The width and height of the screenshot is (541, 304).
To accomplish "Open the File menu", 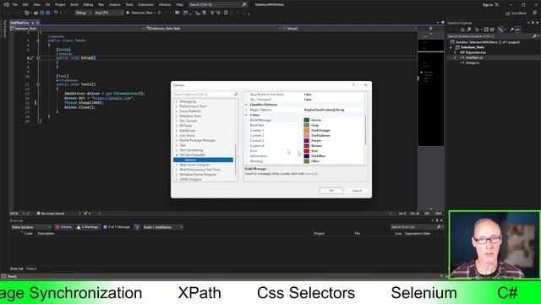I will coord(15,4).
